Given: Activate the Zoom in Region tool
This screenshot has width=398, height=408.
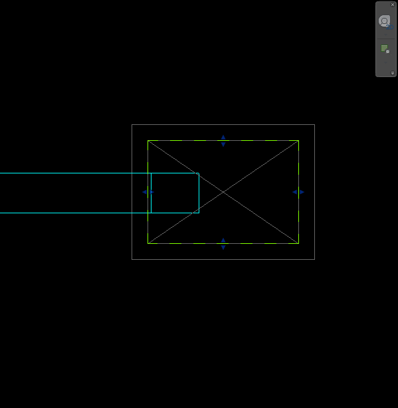Looking at the screenshot, I should (x=385, y=49).
